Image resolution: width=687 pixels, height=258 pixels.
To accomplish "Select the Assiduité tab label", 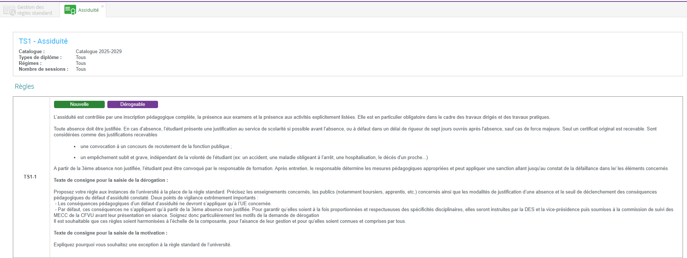I will coord(88,10).
